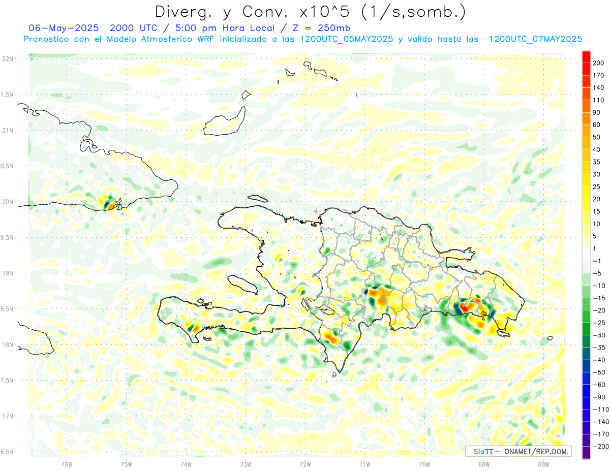This screenshot has width=610, height=471.
Task: Click the 71W longitude label
Action: pyautogui.click(x=364, y=464)
